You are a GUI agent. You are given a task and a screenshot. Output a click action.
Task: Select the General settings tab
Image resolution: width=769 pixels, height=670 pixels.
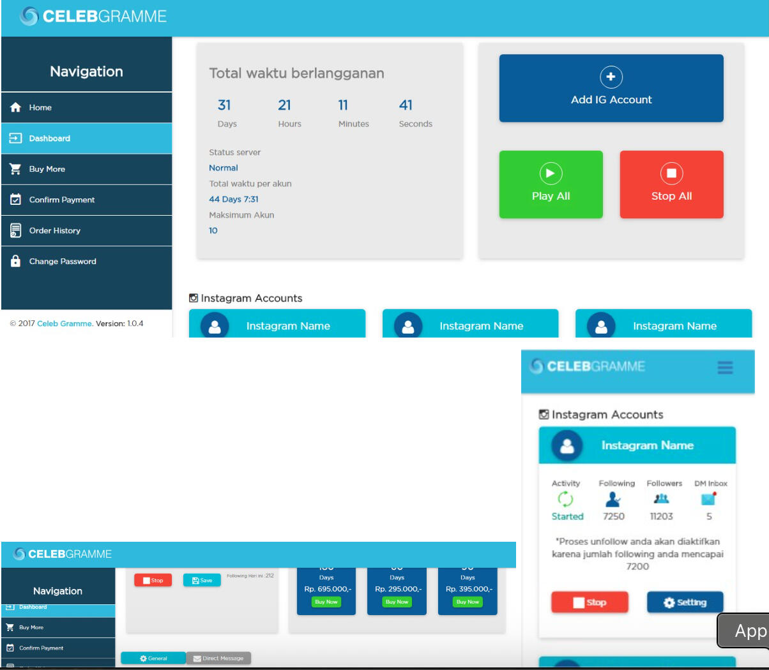[x=153, y=658]
